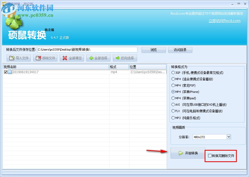The width and height of the screenshot is (249, 177).
Task: Click the file icon beside 20190619134017
Action: pyautogui.click(x=10, y=72)
